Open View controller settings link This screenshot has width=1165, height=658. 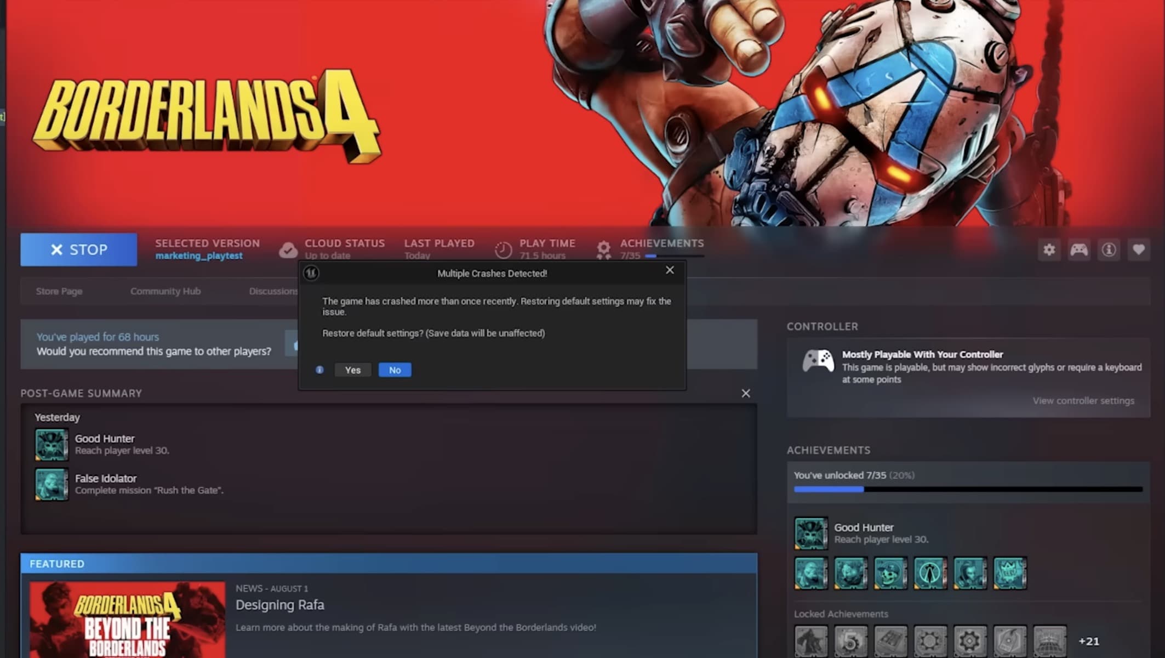click(x=1083, y=401)
